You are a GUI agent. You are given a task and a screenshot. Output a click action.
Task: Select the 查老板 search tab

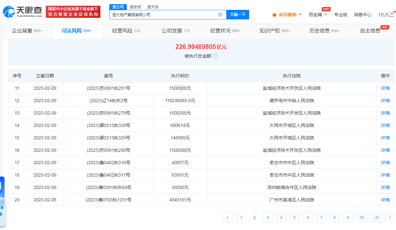(135, 7)
